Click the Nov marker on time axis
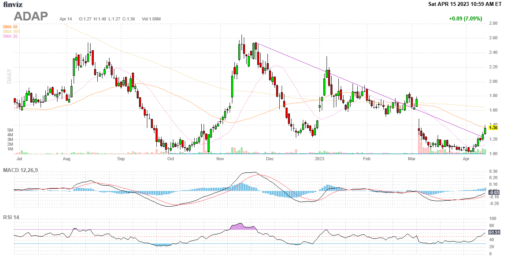Screen dimensions: 505x260 [220, 159]
